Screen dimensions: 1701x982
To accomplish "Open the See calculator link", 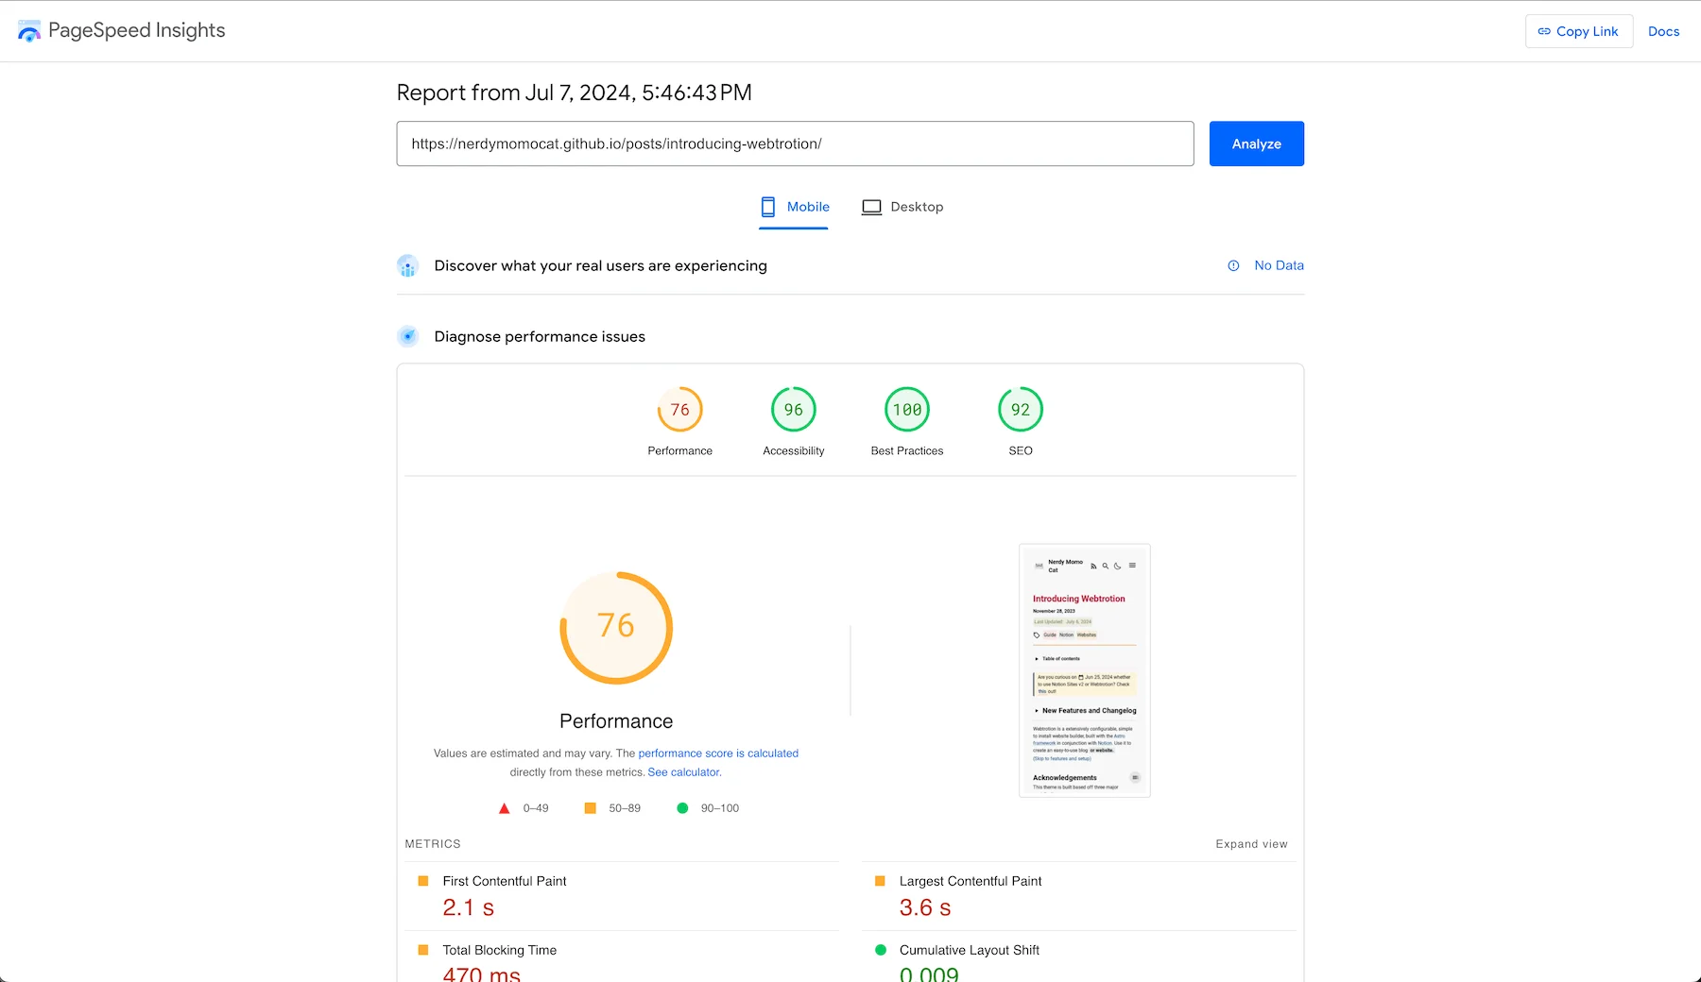I will coord(684,772).
